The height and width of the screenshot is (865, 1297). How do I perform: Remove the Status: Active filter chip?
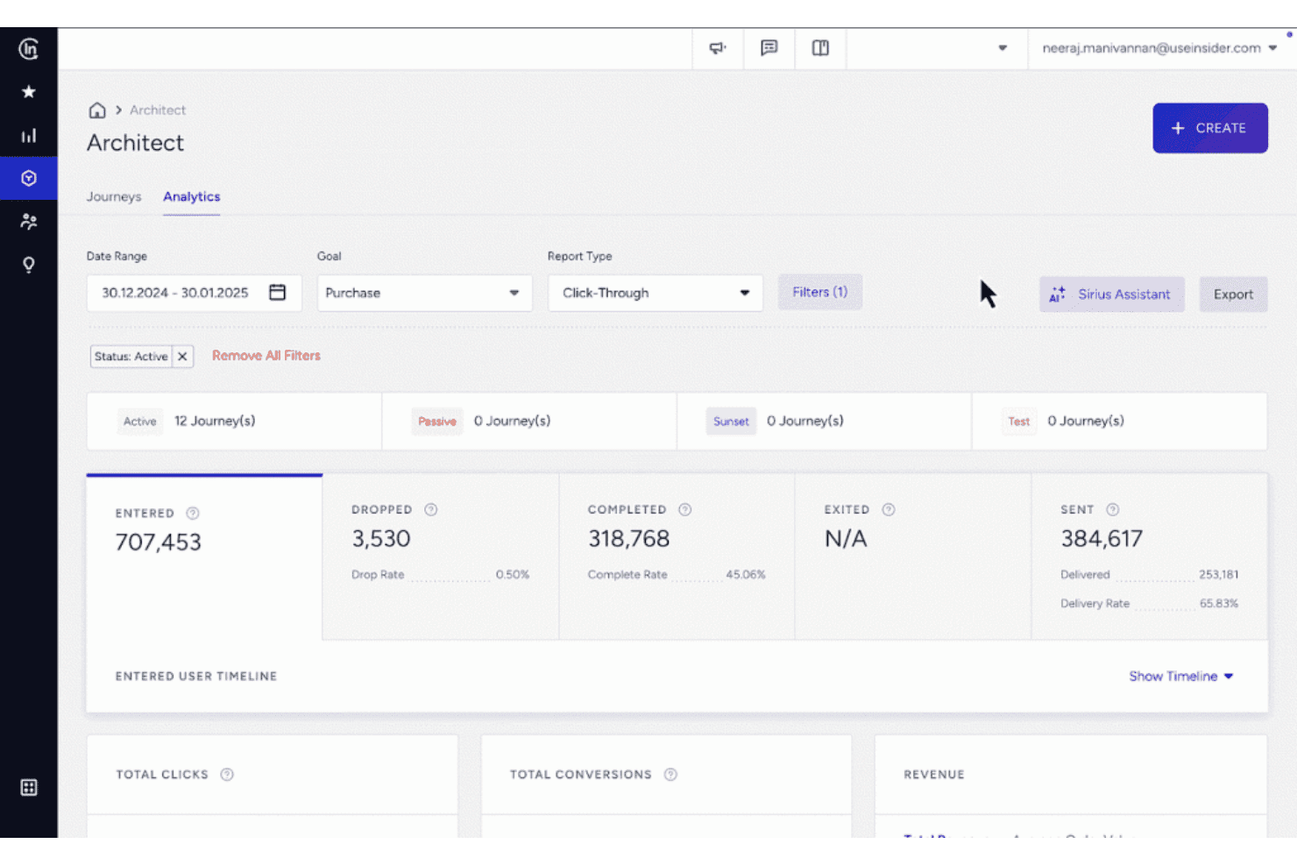[x=182, y=357]
